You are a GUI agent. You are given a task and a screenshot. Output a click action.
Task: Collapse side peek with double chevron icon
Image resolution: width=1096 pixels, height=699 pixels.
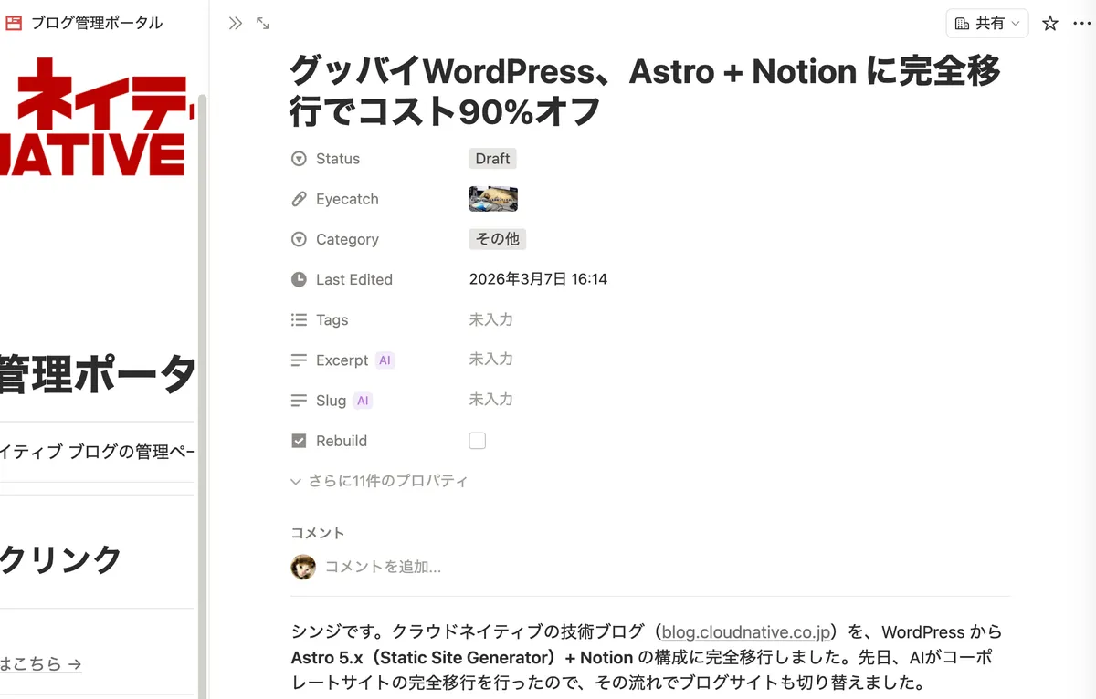[236, 24]
